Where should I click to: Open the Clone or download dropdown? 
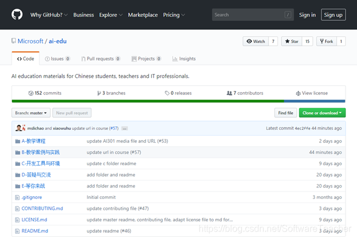pyautogui.click(x=322, y=113)
